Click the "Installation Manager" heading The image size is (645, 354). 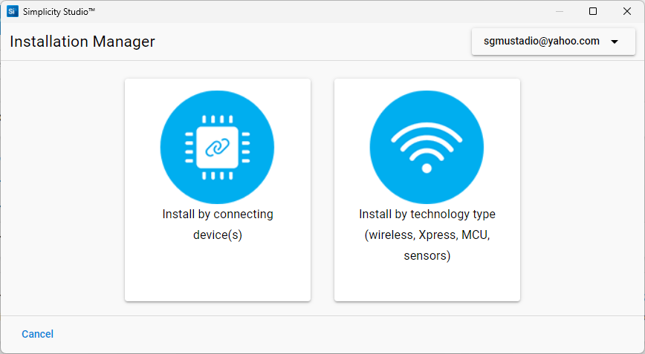pyautogui.click(x=82, y=42)
